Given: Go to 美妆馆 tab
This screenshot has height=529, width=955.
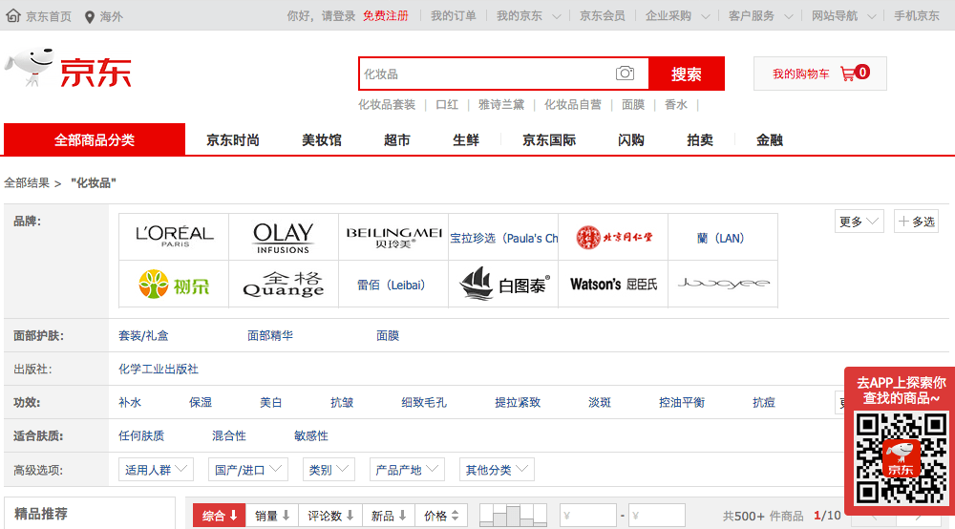Looking at the screenshot, I should (x=322, y=140).
